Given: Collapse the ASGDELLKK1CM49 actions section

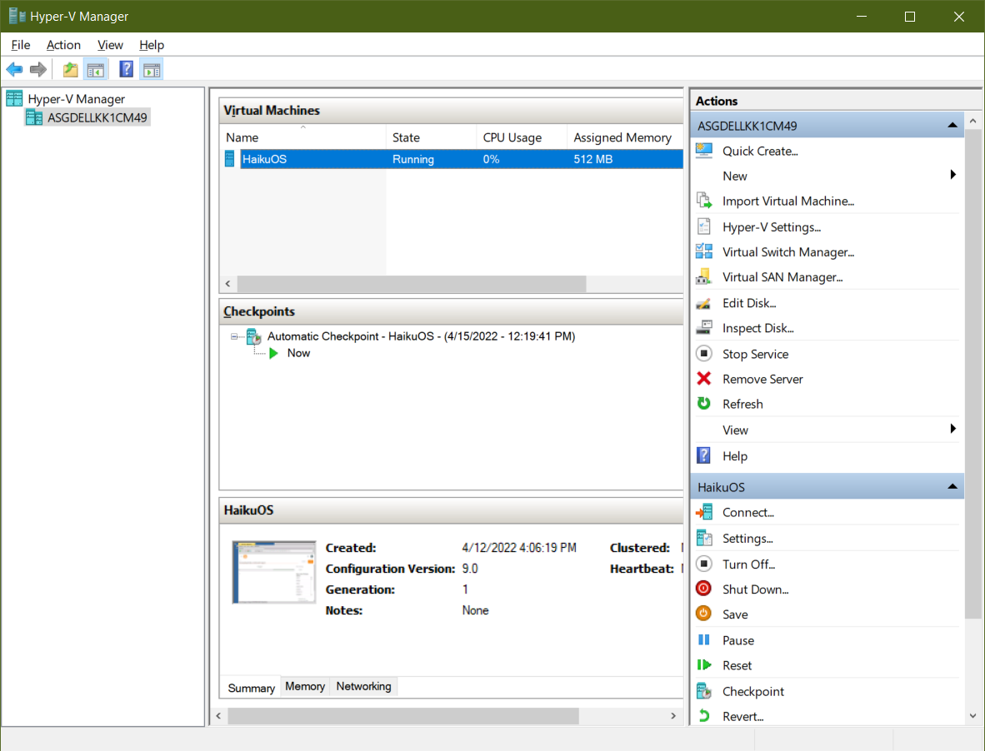Looking at the screenshot, I should [952, 126].
